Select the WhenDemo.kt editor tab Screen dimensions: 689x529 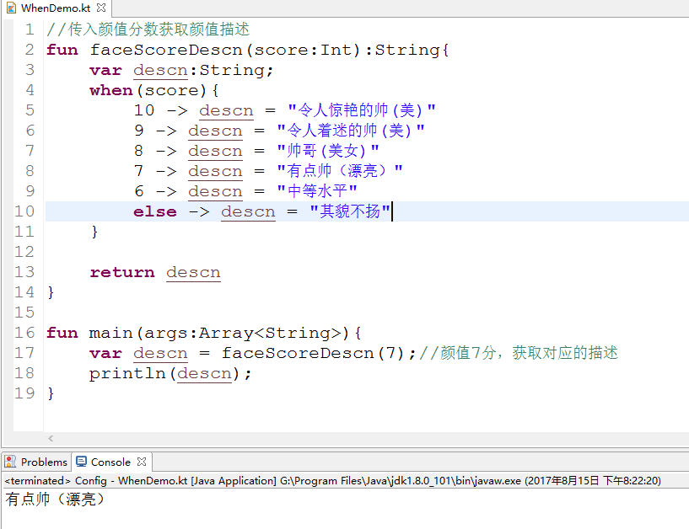[x=56, y=8]
